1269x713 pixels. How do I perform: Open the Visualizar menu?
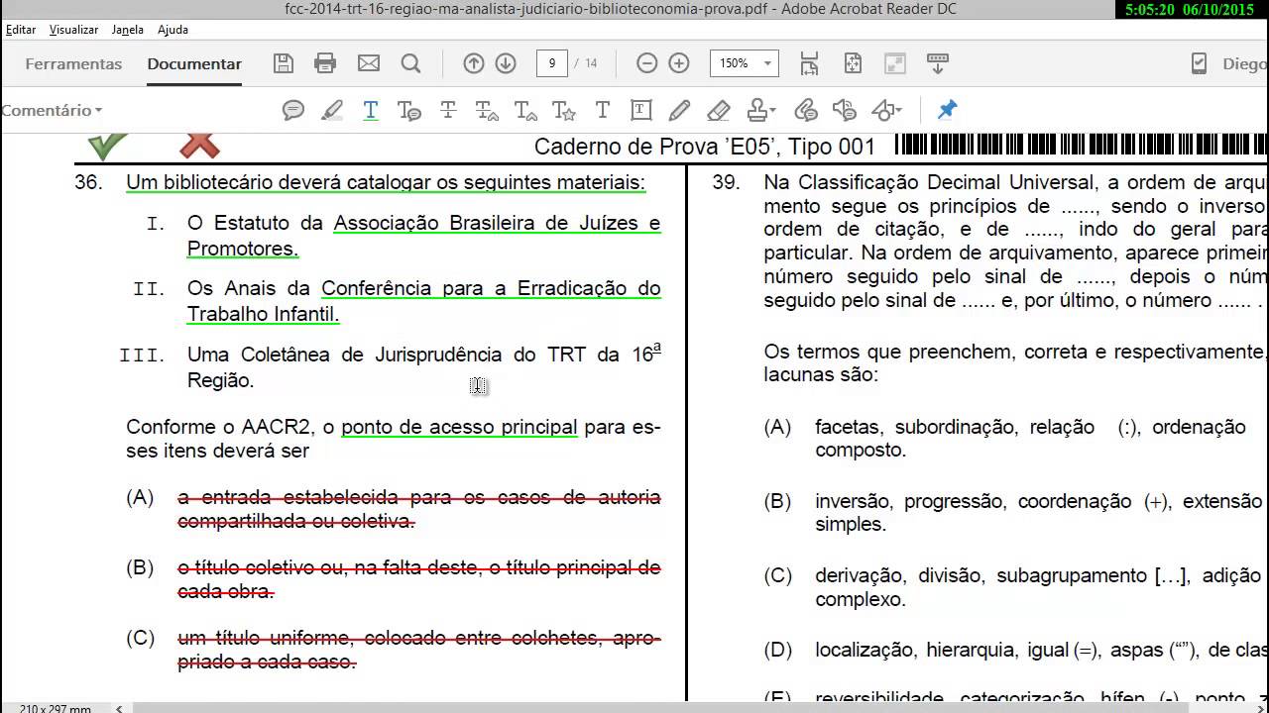point(73,30)
